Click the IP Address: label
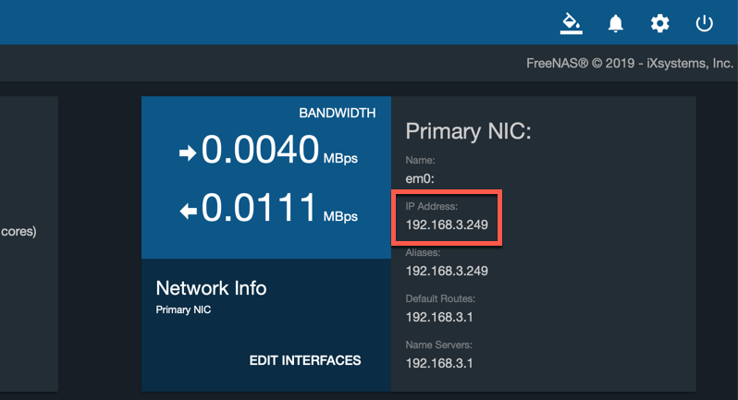Viewport: 738px width, 400px height. 432,206
